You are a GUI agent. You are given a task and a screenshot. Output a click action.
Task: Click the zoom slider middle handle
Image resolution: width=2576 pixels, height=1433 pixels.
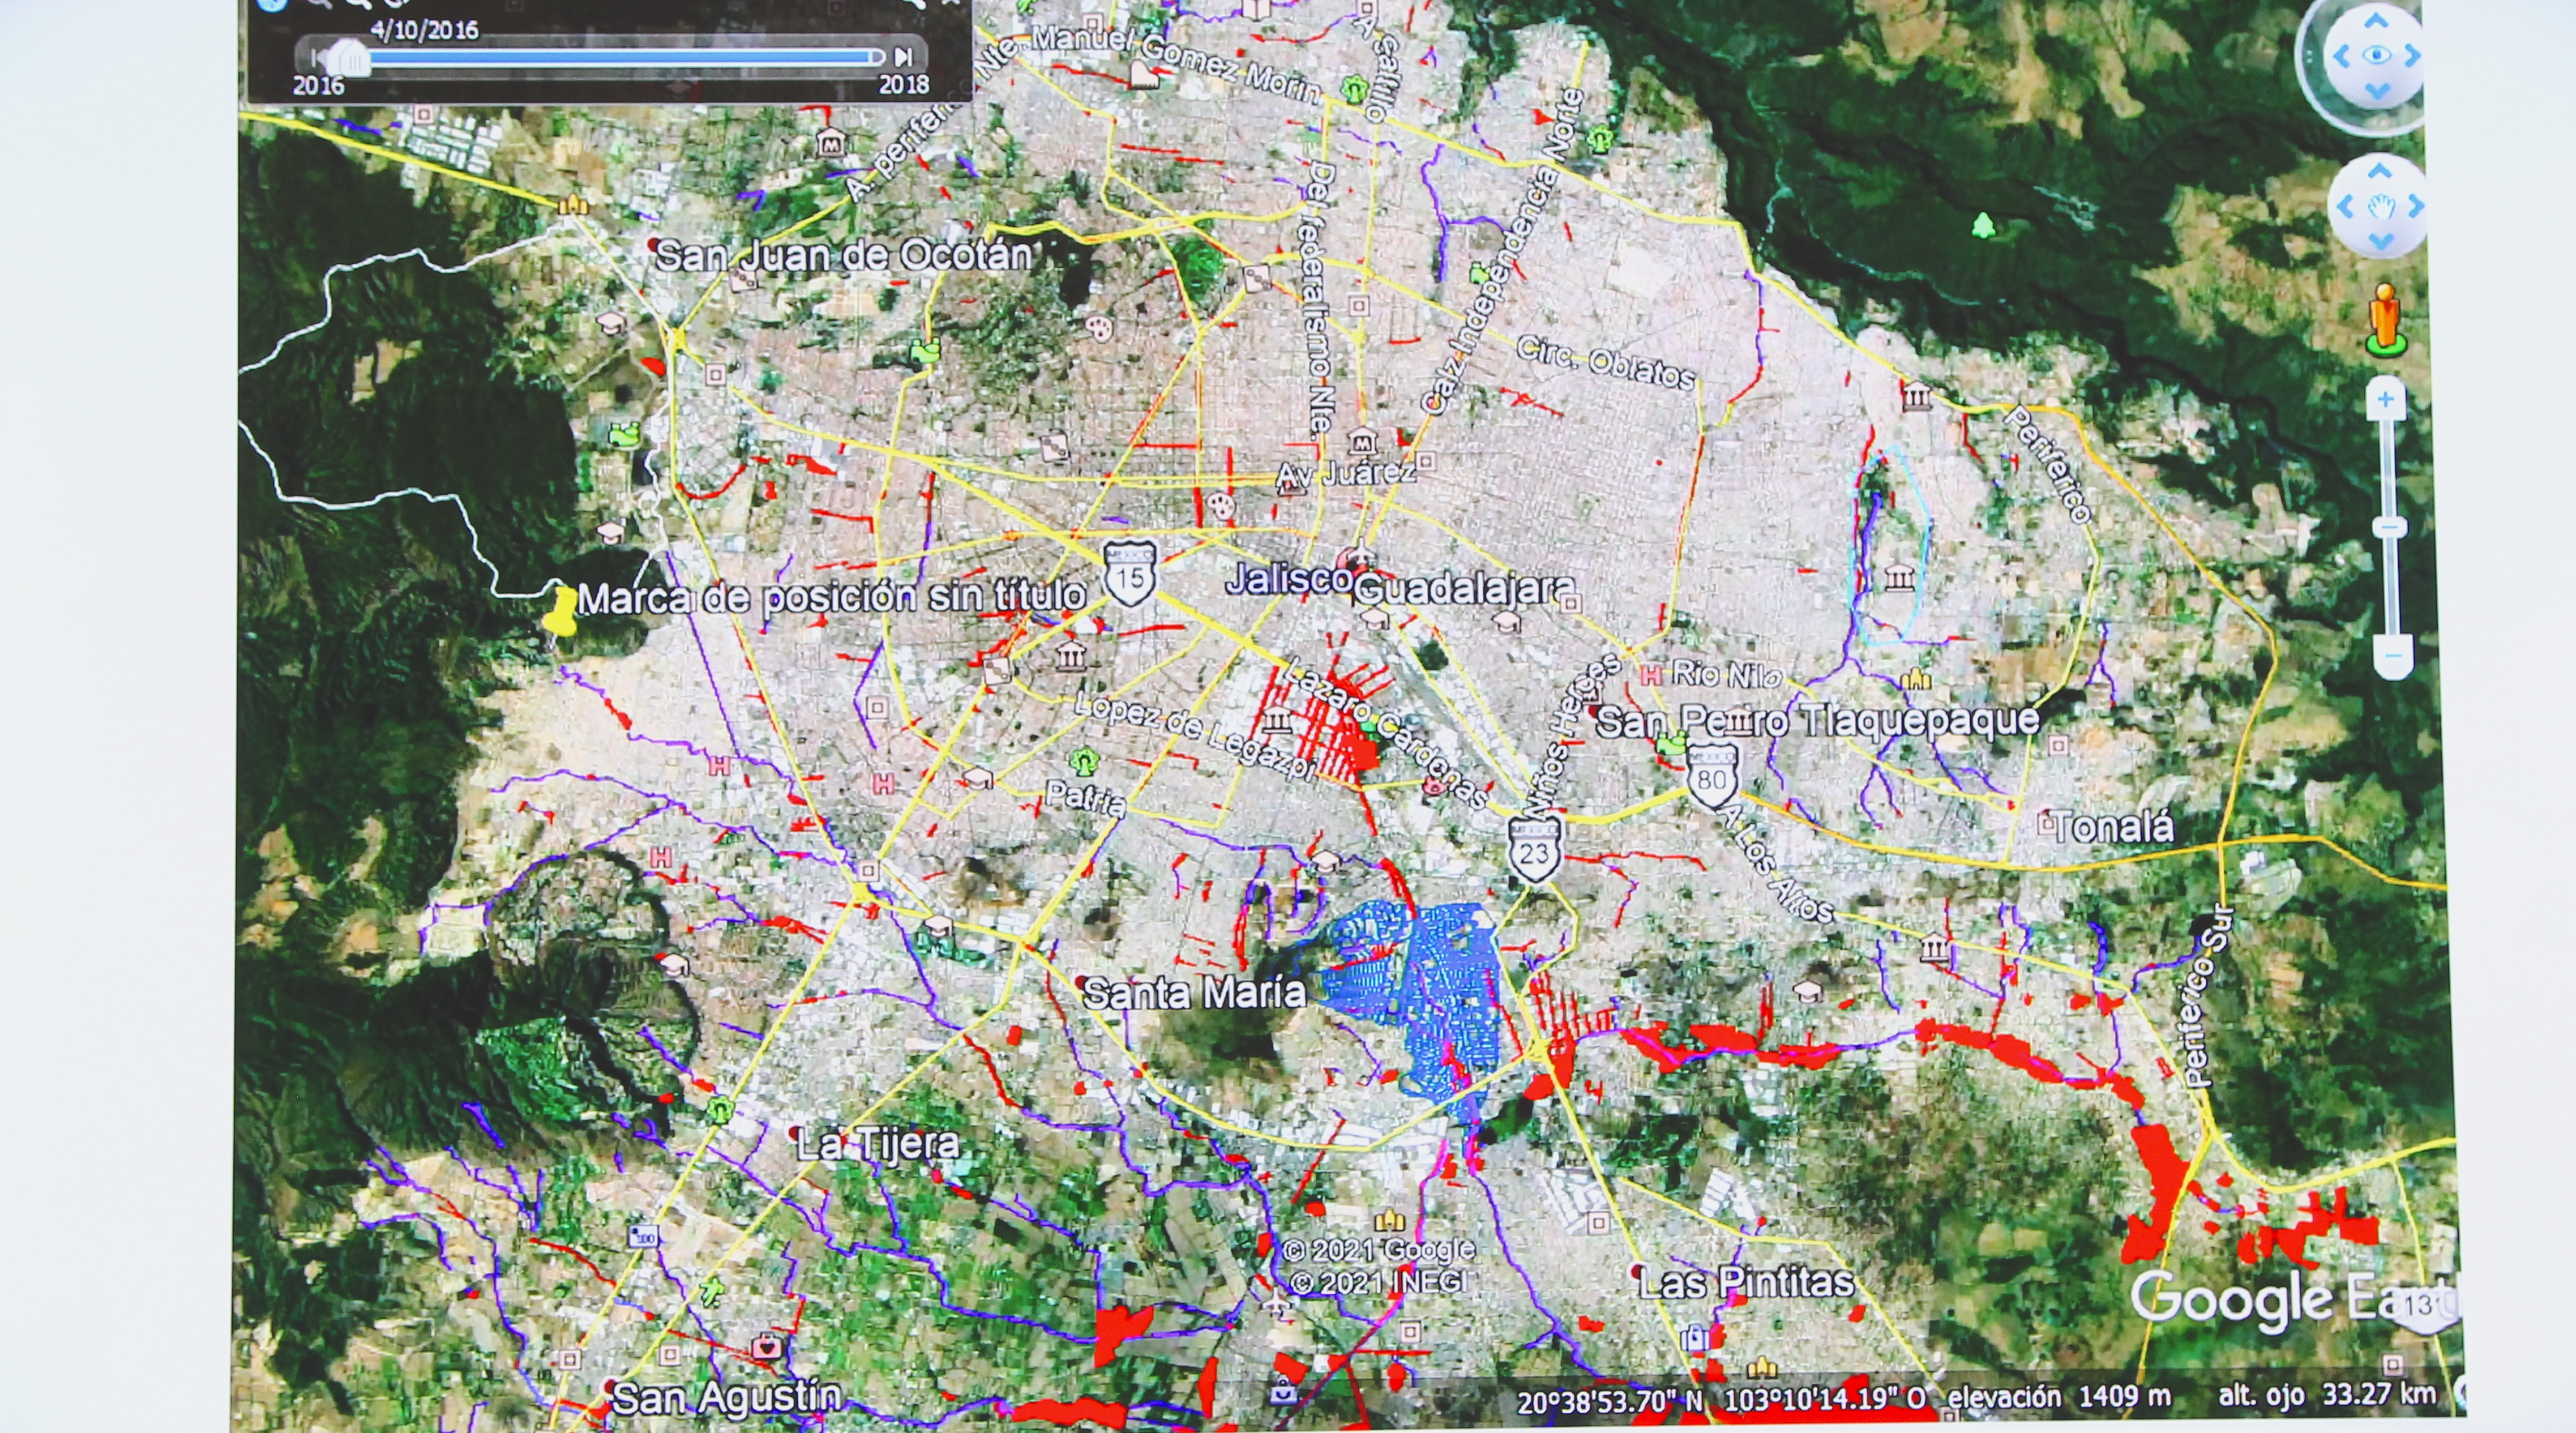[2390, 527]
